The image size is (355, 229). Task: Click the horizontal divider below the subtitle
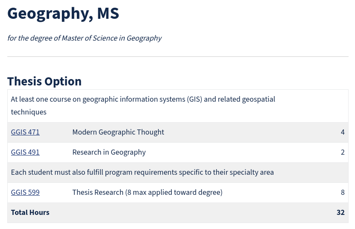pos(178,57)
